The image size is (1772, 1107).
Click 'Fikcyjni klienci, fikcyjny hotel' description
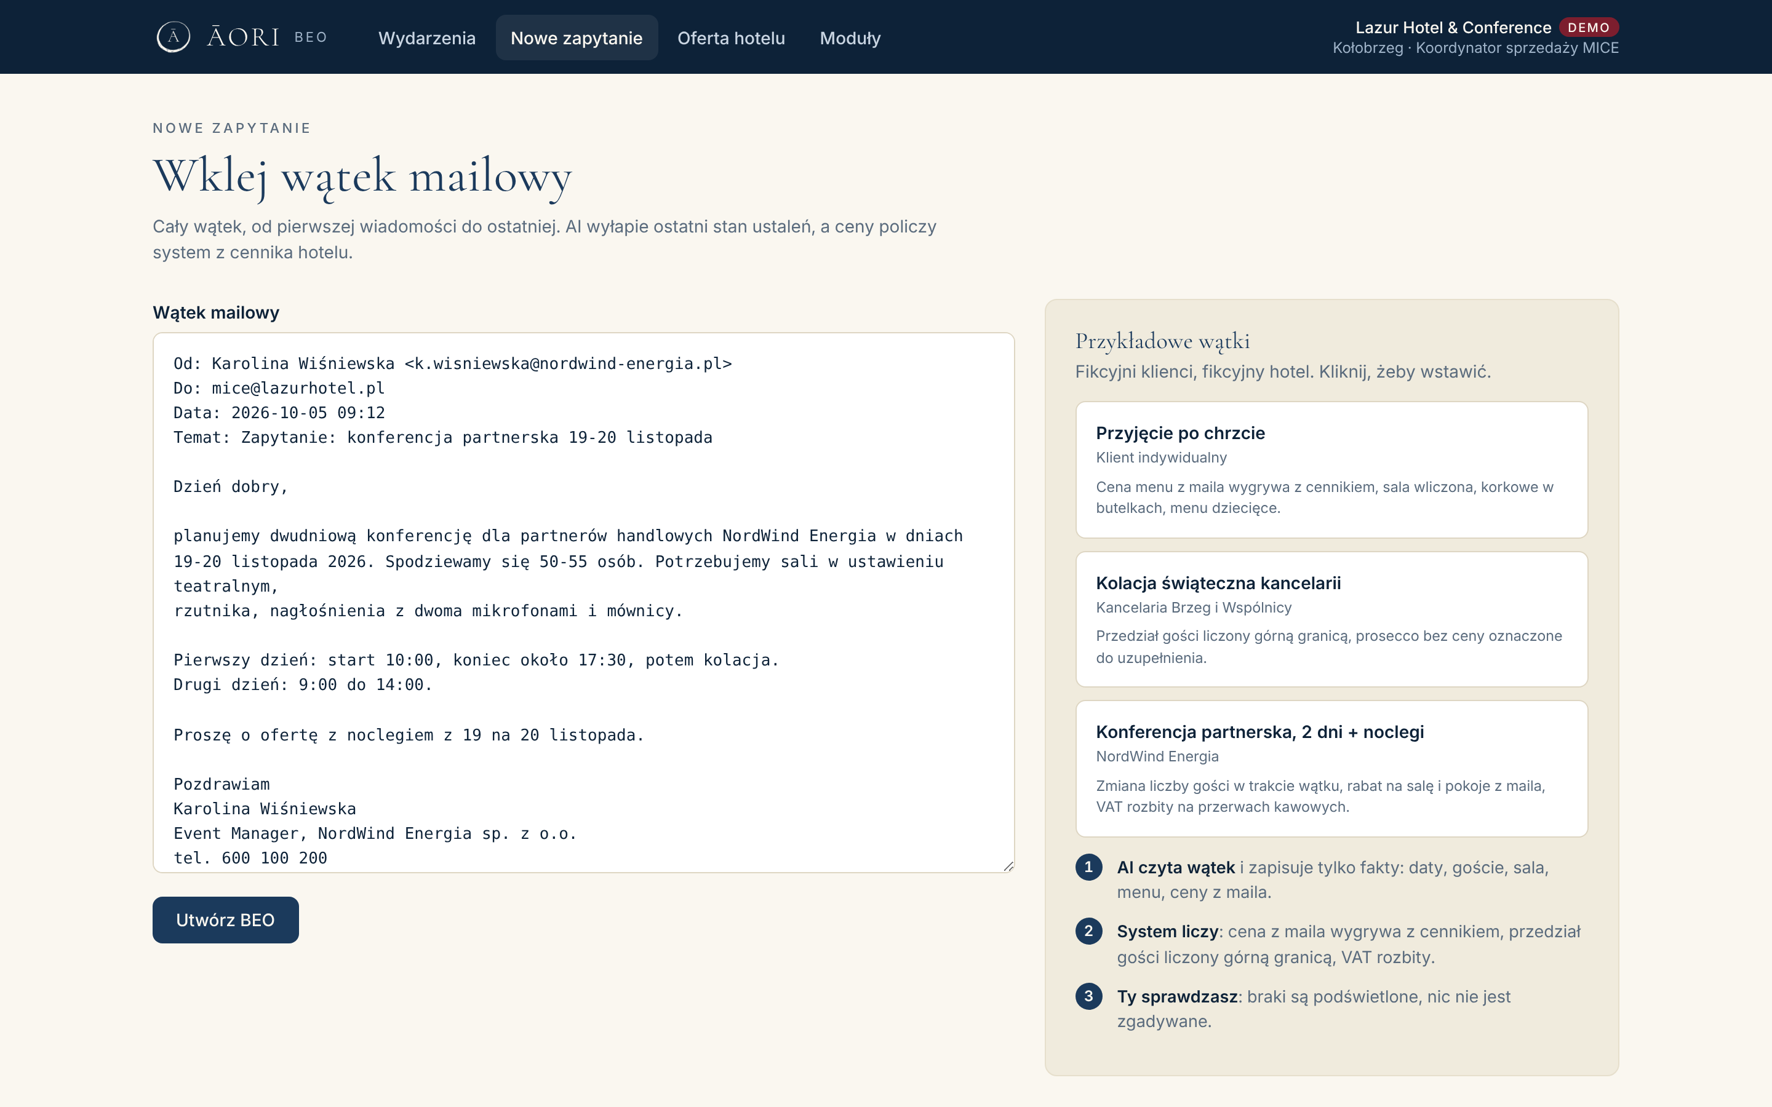1282,372
